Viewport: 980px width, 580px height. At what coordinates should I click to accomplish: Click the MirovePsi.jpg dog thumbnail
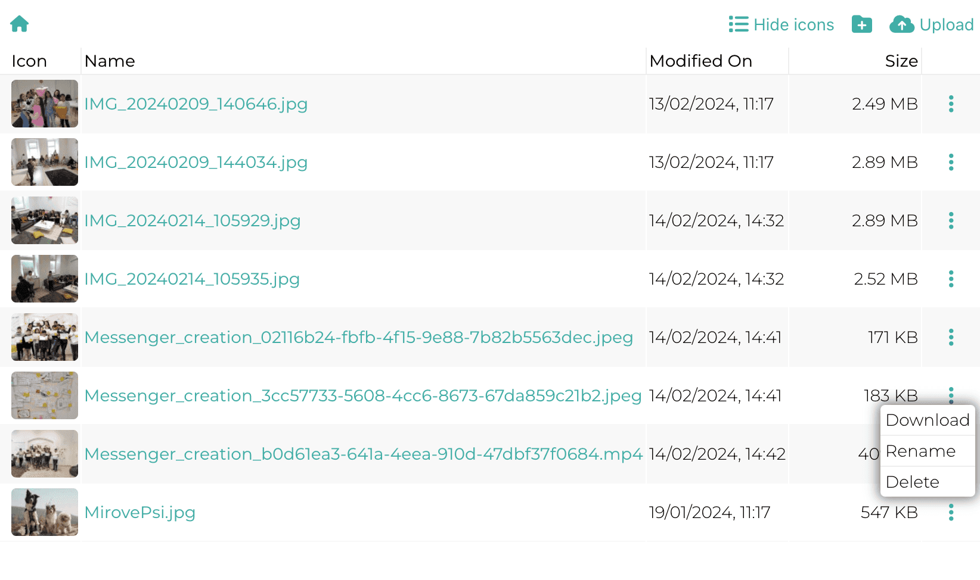point(45,512)
